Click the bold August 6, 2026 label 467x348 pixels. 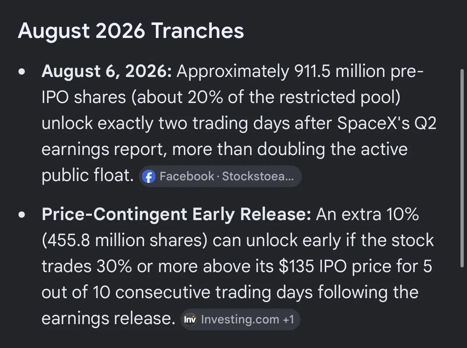[x=106, y=71]
